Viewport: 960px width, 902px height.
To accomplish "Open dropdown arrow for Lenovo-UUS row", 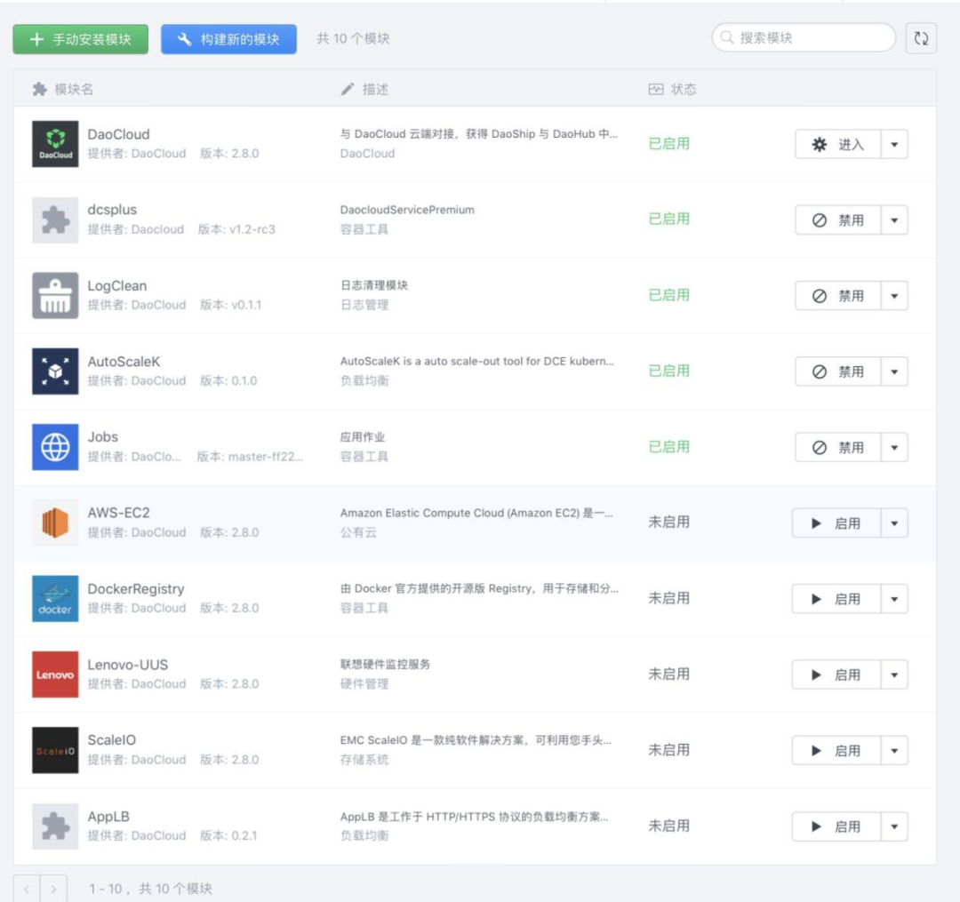I will tap(894, 675).
